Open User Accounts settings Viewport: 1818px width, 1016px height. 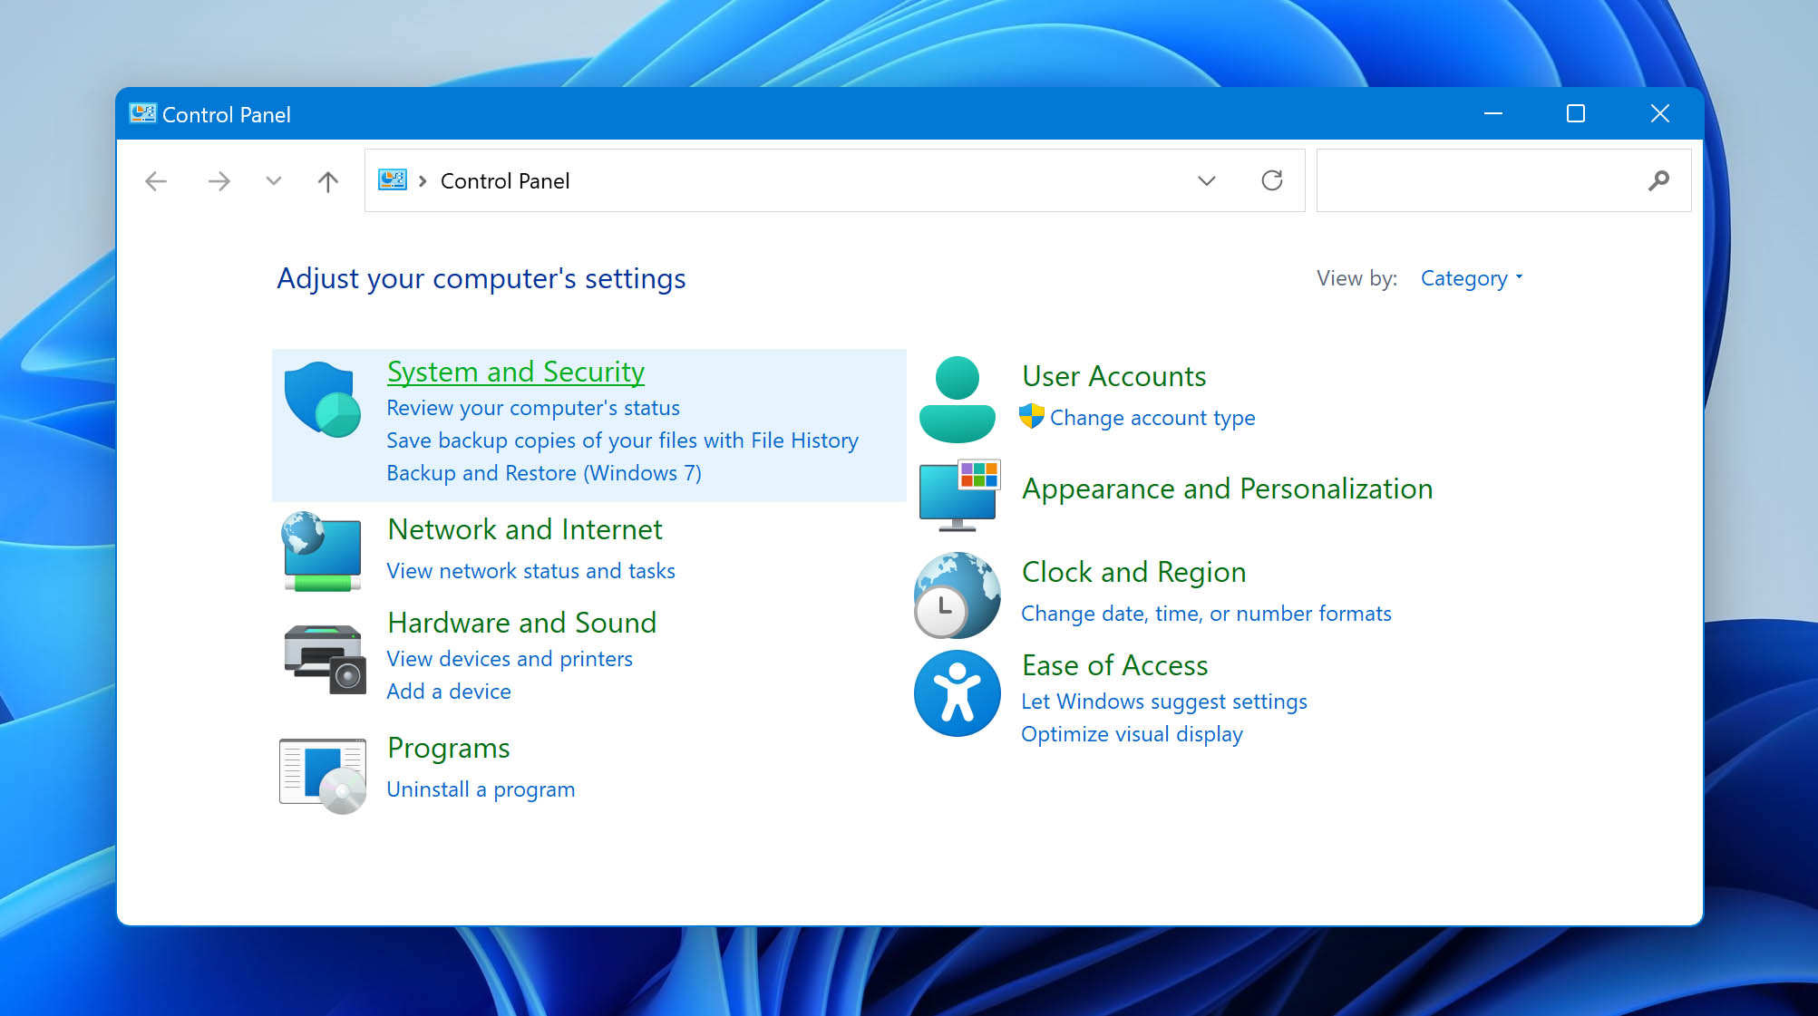pos(1113,374)
